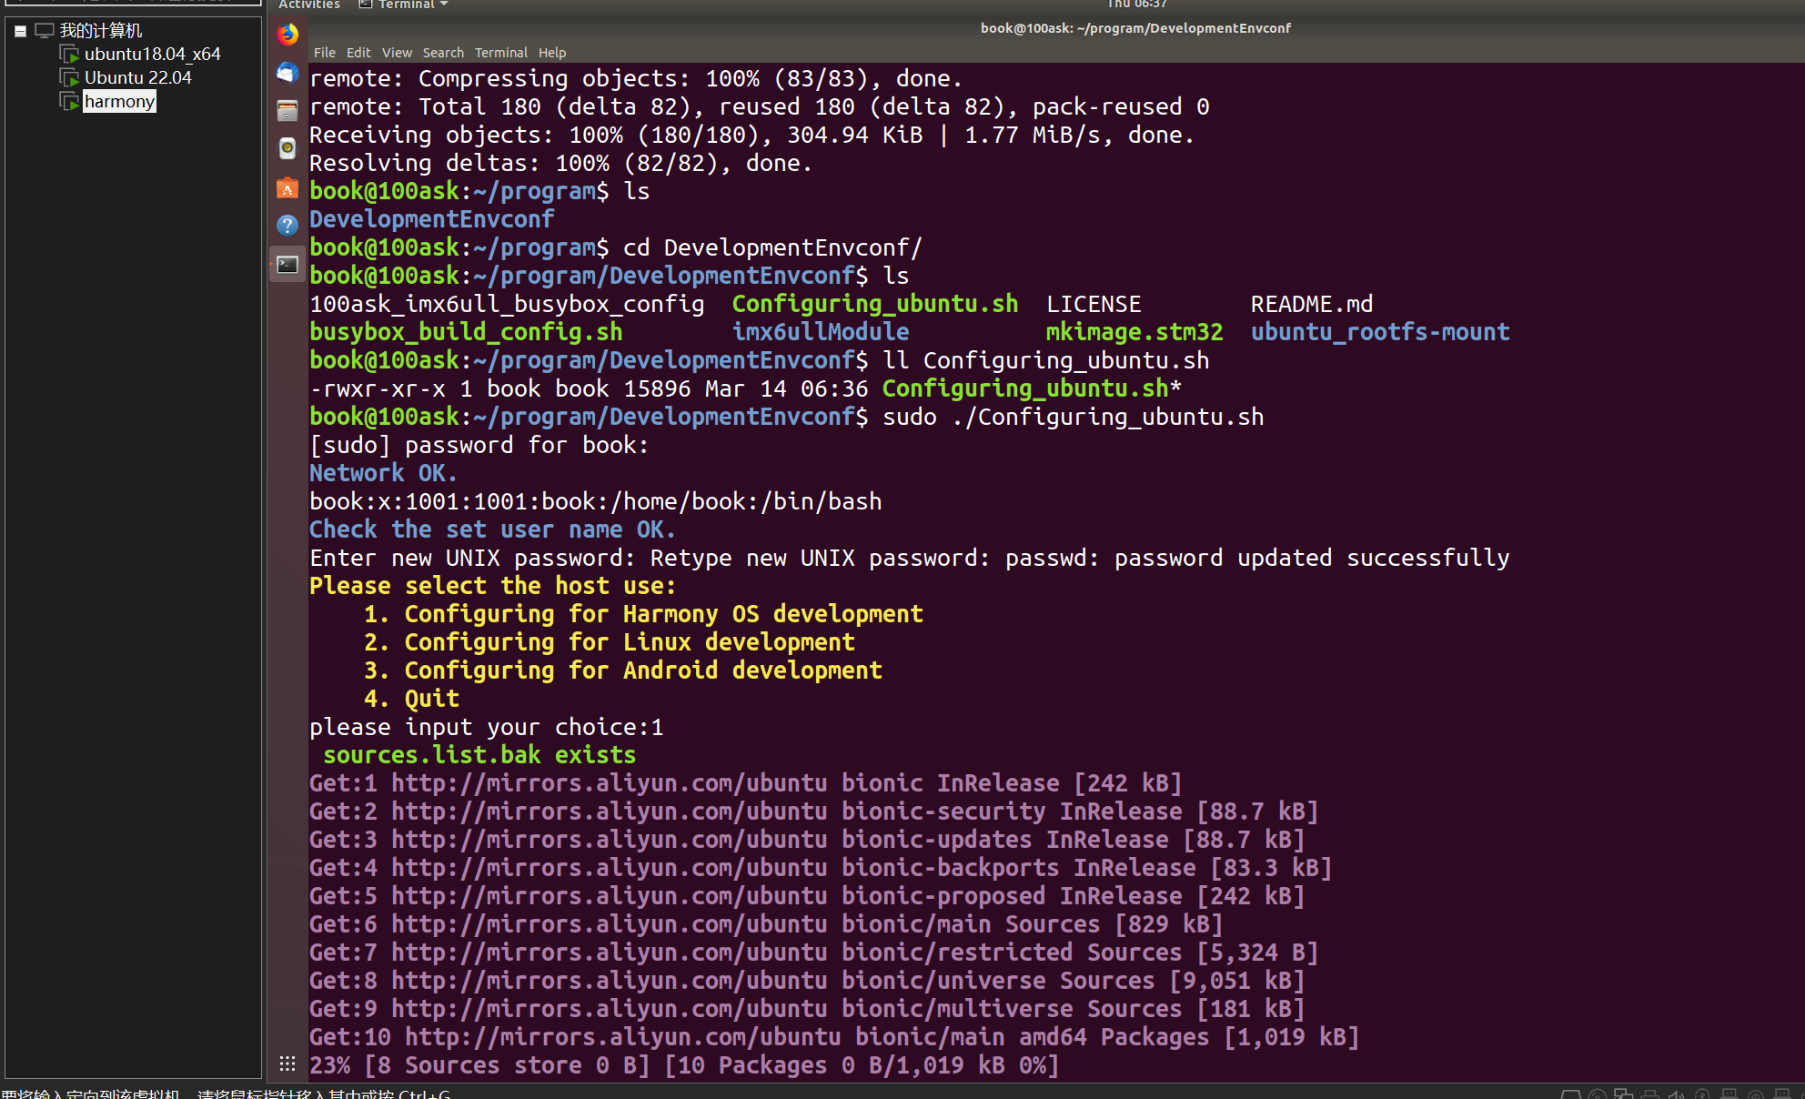Click the Help question mark dock icon
This screenshot has width=1805, height=1099.
point(287,226)
